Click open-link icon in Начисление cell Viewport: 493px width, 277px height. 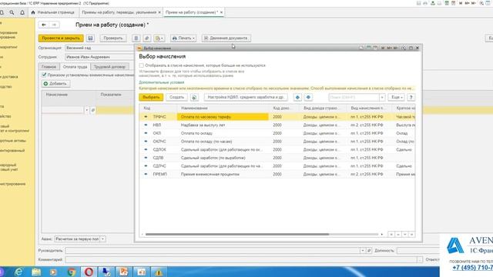(x=92, y=110)
